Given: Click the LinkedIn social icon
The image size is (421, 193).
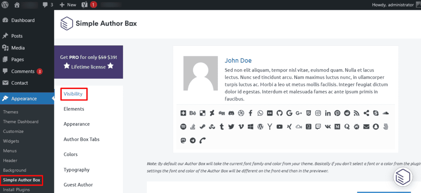Looking at the screenshot, I should pyautogui.click(x=328, y=113).
